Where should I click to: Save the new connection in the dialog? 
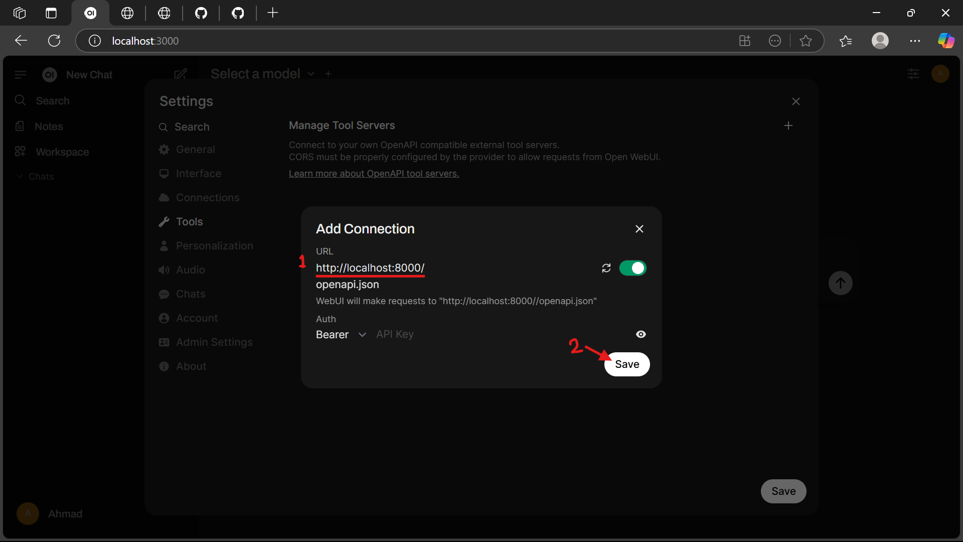point(626,364)
